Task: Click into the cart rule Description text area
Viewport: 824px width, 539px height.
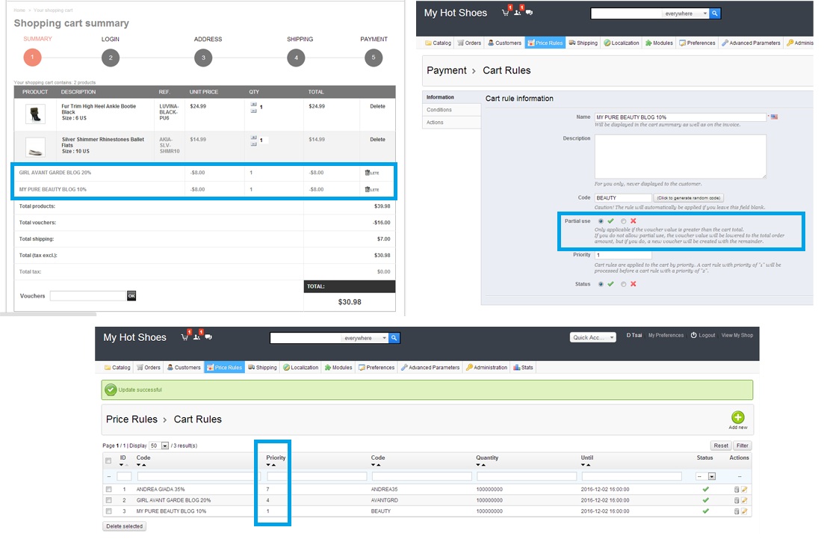Action: [x=681, y=157]
